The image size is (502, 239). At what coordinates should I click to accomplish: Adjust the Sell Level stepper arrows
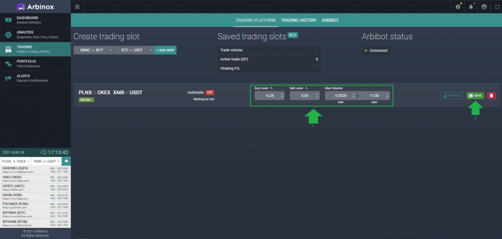[x=317, y=95]
